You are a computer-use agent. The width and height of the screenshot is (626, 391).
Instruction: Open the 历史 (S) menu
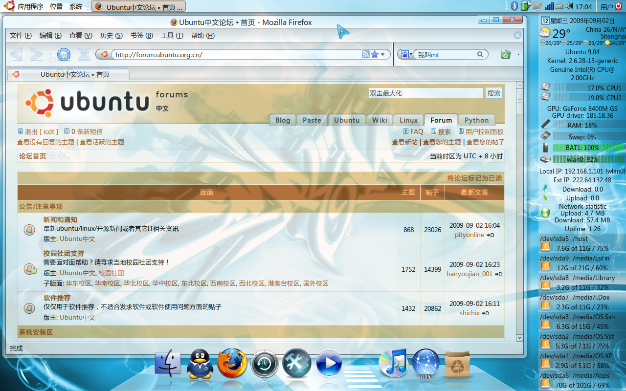pyautogui.click(x=111, y=35)
